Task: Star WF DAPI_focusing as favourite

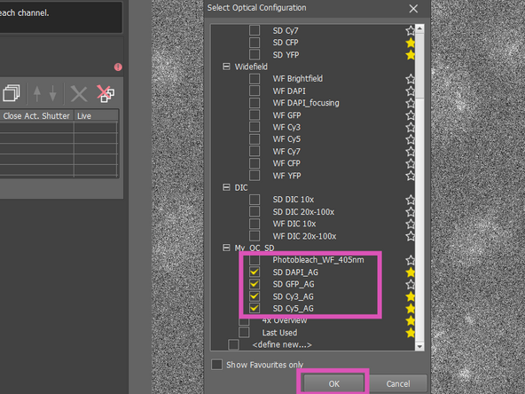Action: (410, 103)
